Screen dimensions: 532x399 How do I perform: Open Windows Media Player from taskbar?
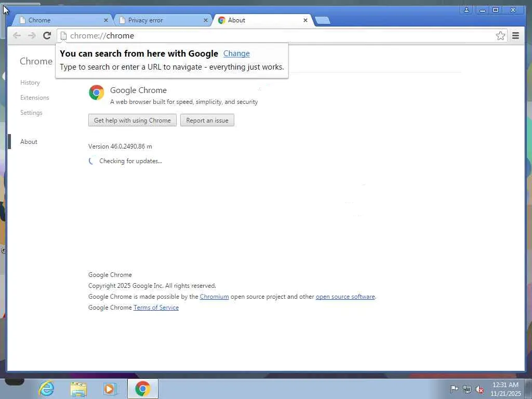coord(110,389)
